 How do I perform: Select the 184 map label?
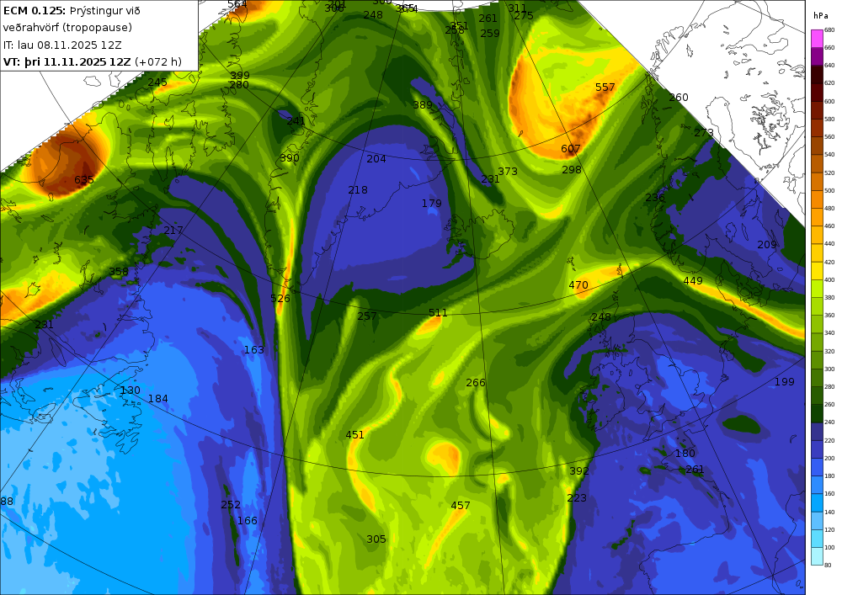click(x=158, y=399)
